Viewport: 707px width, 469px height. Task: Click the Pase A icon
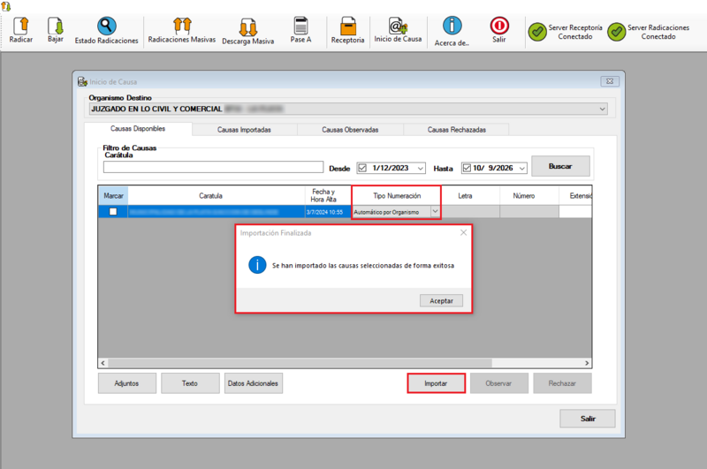tap(300, 26)
